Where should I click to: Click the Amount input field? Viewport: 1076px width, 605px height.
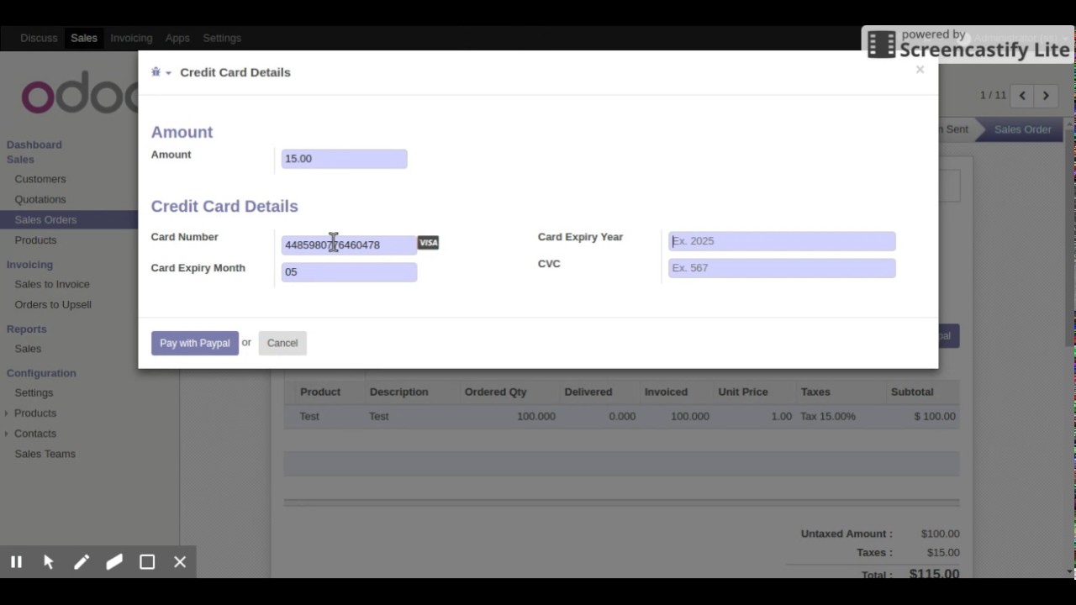click(x=344, y=159)
